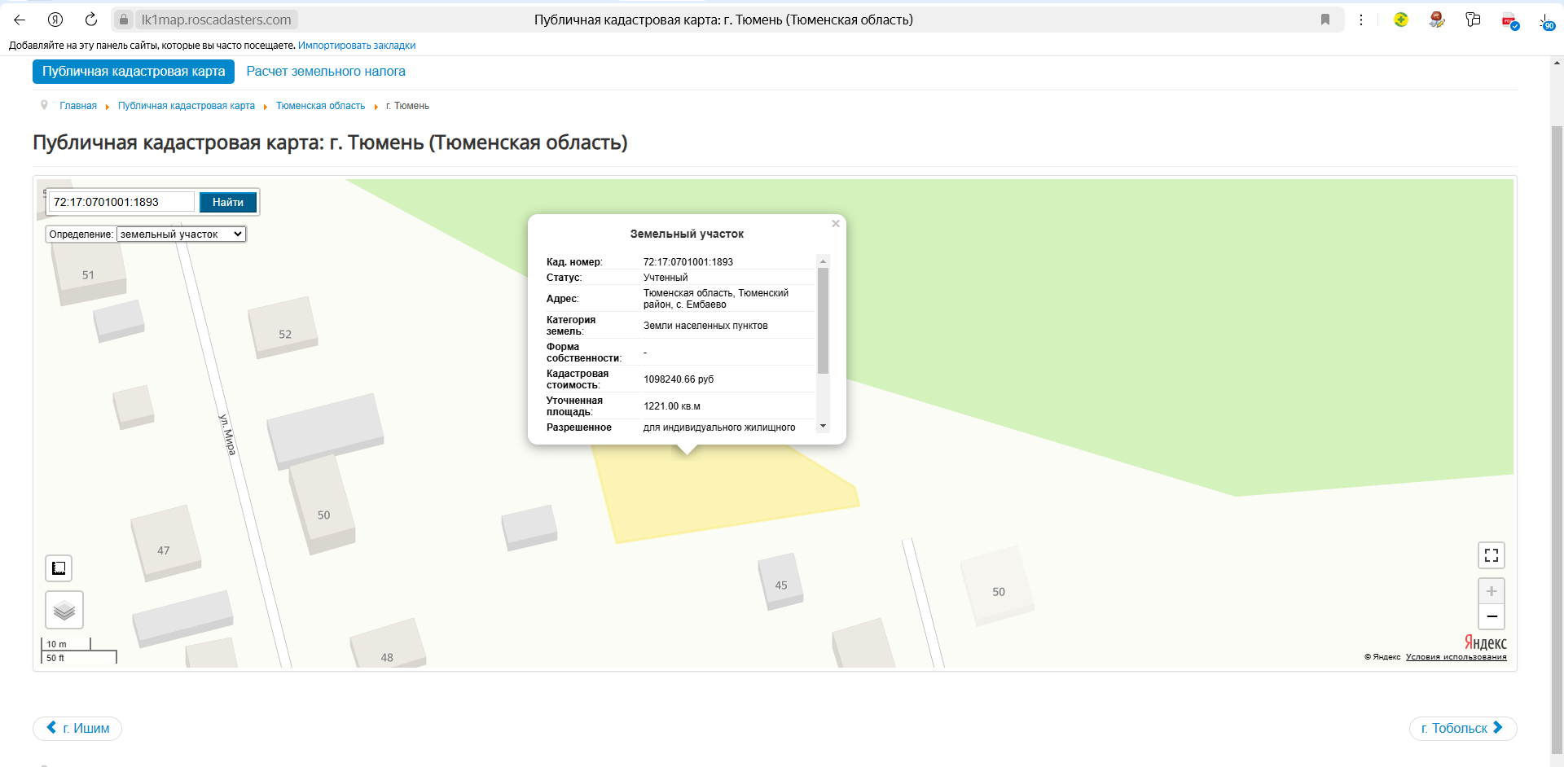This screenshot has width=1564, height=767.
Task: Click the address Тюменская область, Тюменский район
Action: [x=716, y=299]
